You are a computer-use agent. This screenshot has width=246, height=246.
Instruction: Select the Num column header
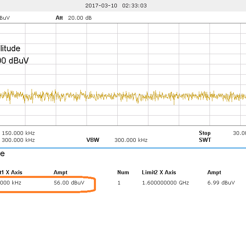(123, 173)
